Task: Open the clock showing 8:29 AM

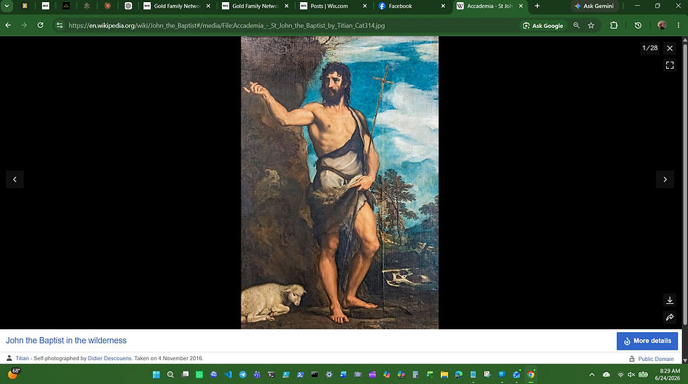Action: point(667,375)
